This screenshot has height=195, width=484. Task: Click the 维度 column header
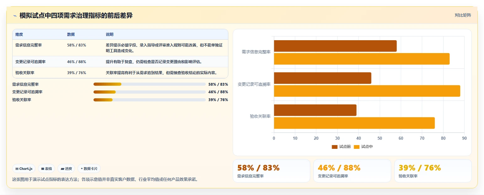[19, 35]
